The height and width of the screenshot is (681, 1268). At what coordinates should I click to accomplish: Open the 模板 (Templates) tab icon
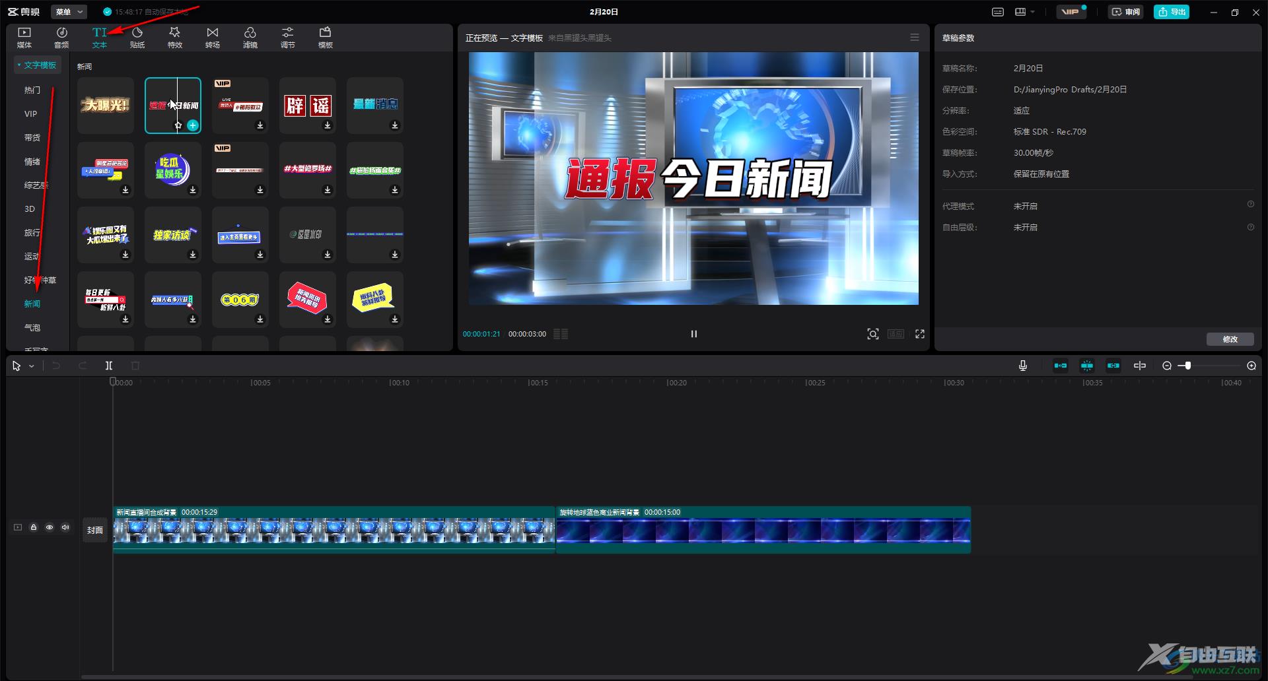(326, 32)
